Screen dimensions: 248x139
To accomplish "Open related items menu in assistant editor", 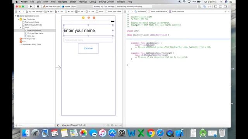I will 125,12.
